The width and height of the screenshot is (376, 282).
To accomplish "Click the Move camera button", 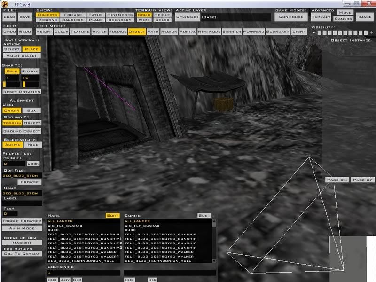I will click(x=345, y=13).
